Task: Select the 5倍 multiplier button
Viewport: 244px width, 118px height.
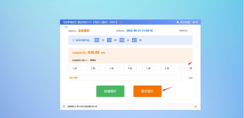Action: pos(148,68)
